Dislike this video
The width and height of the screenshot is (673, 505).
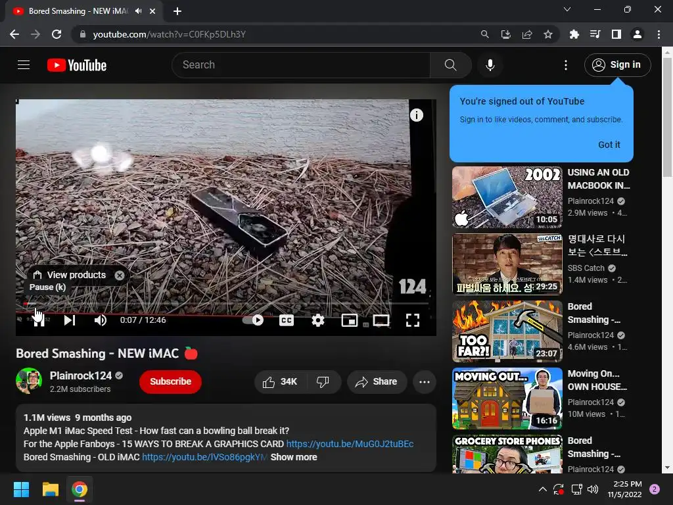click(x=323, y=382)
